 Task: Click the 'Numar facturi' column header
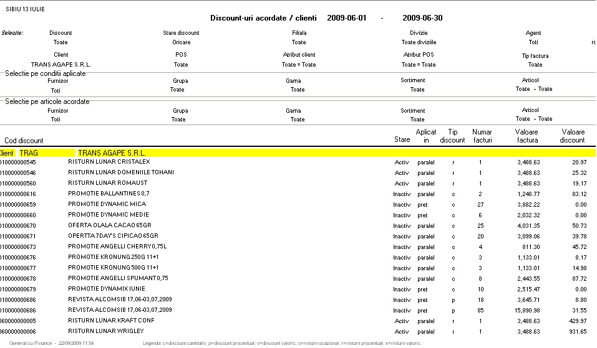(x=482, y=136)
